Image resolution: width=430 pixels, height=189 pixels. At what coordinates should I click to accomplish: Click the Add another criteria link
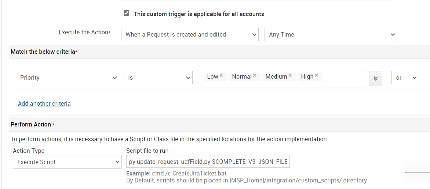(x=44, y=103)
